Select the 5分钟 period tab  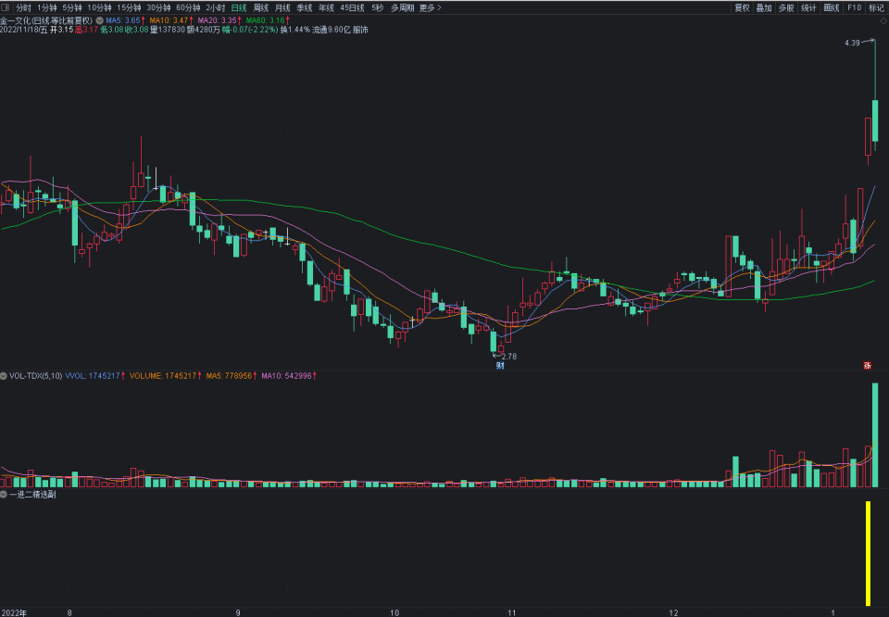point(72,8)
